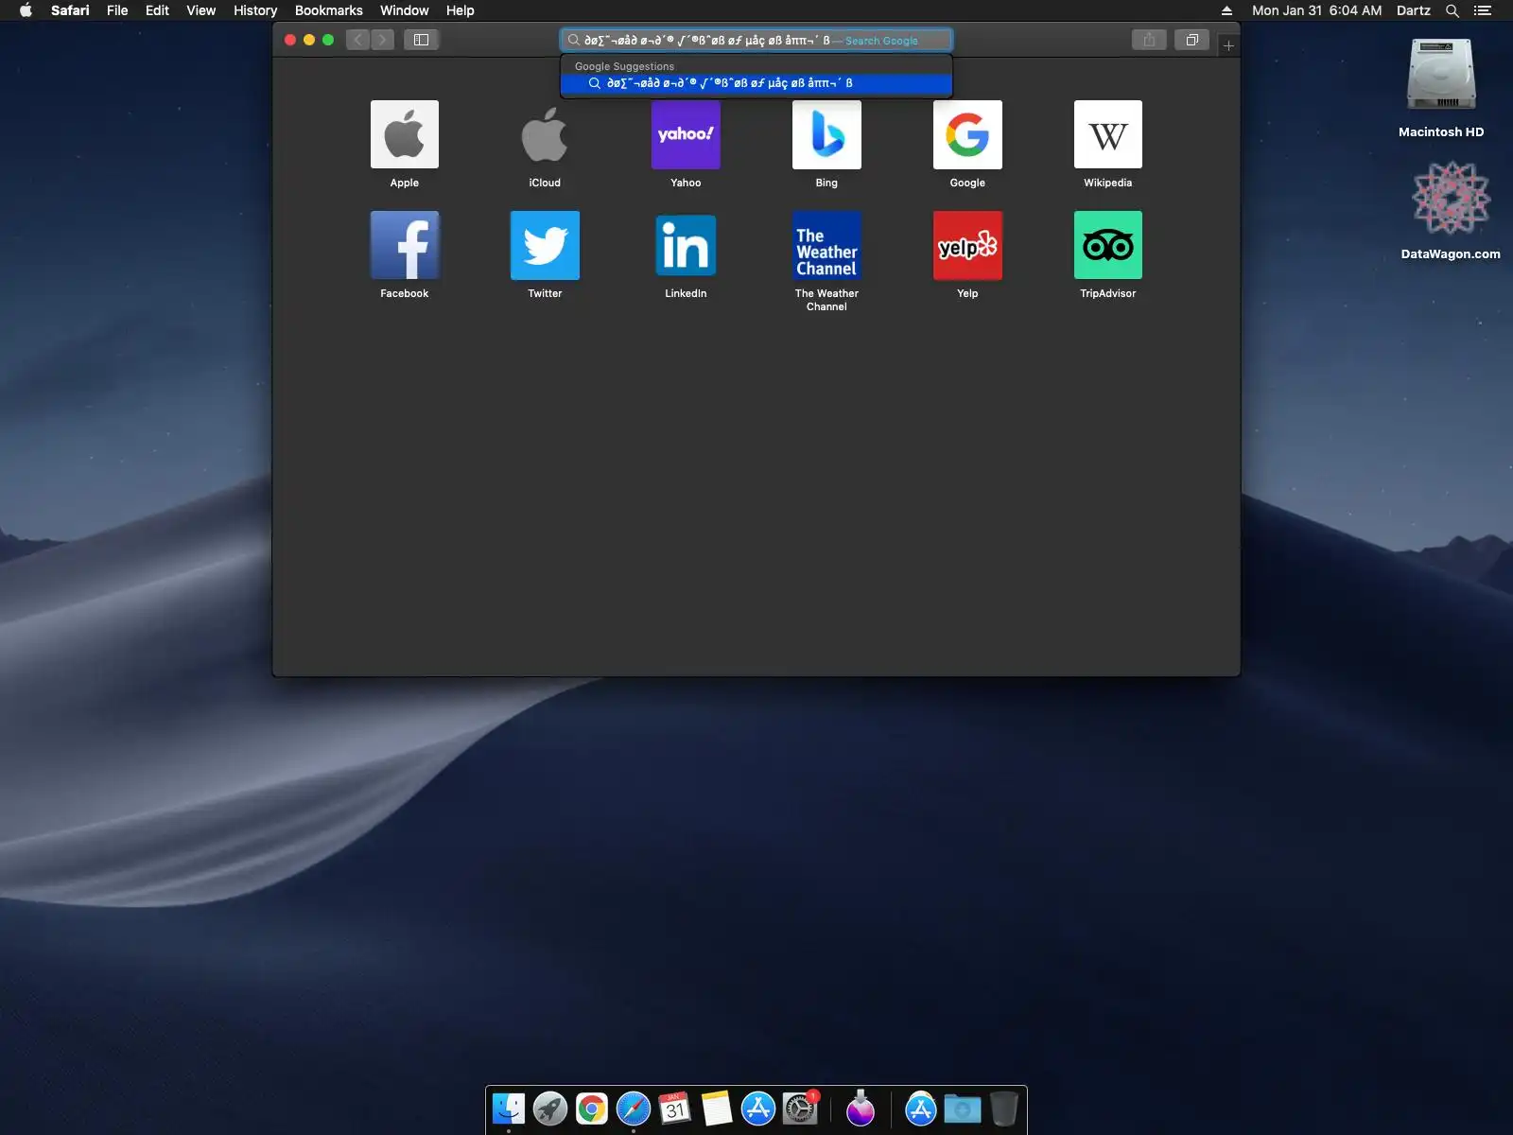
Task: Open the Help menu
Action: 461,10
